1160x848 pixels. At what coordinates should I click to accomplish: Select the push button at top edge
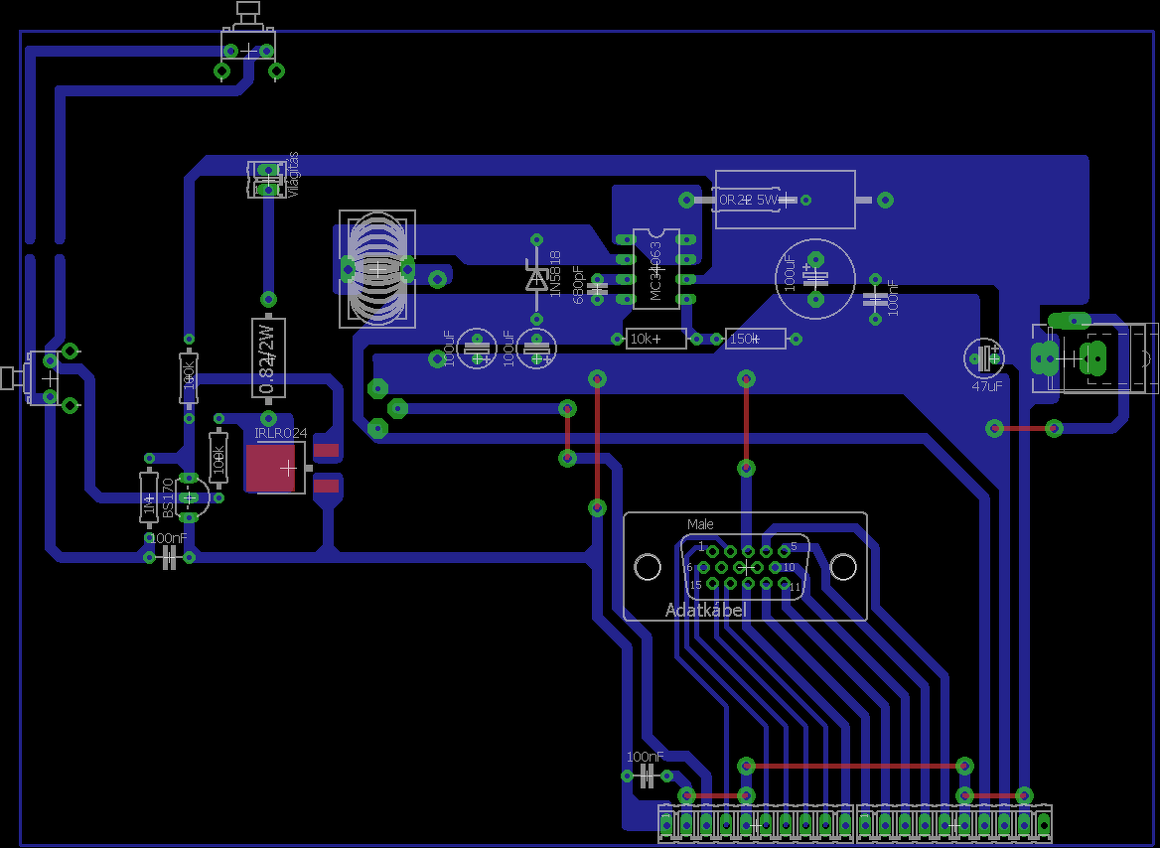click(248, 42)
